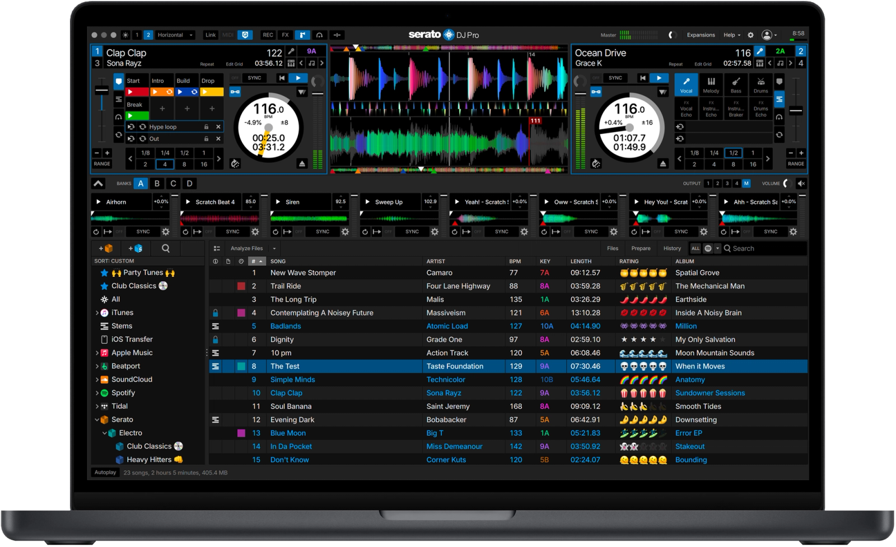This screenshot has height=547, width=896.
Task: Click the brightness sun icon in the top bar
Action: coord(125,35)
